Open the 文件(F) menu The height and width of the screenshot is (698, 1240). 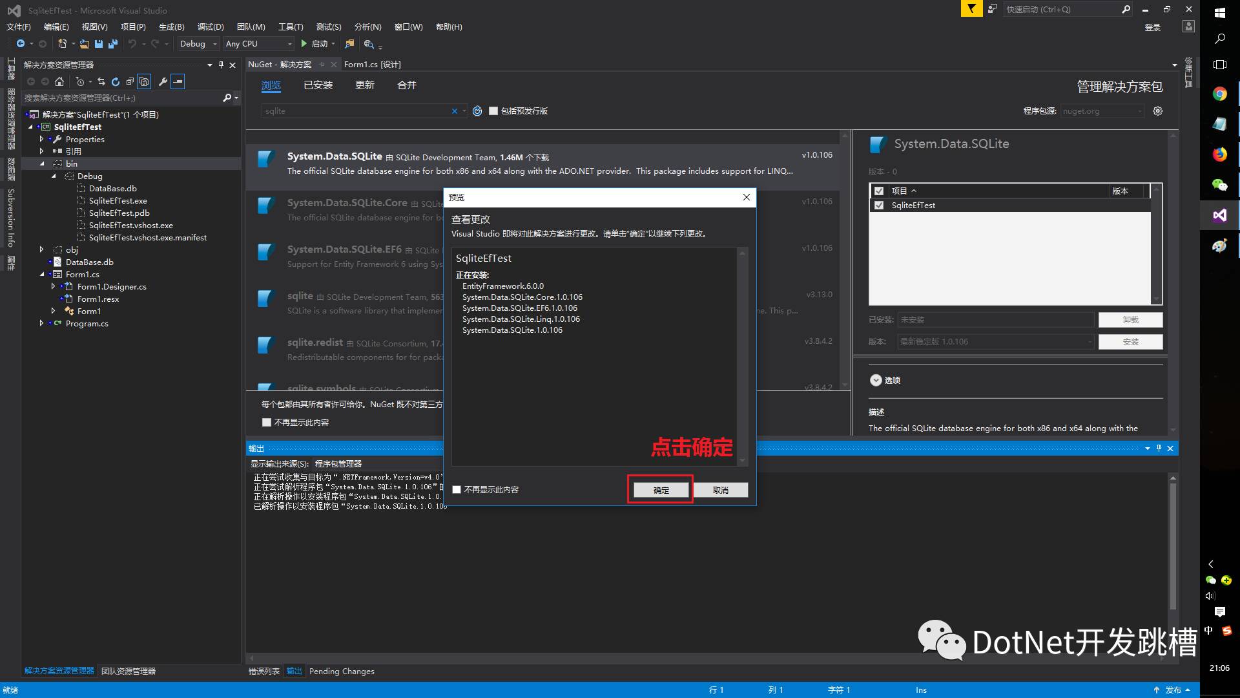[19, 27]
